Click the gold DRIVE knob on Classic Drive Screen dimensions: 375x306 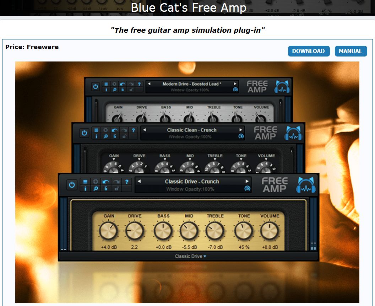[135, 231]
